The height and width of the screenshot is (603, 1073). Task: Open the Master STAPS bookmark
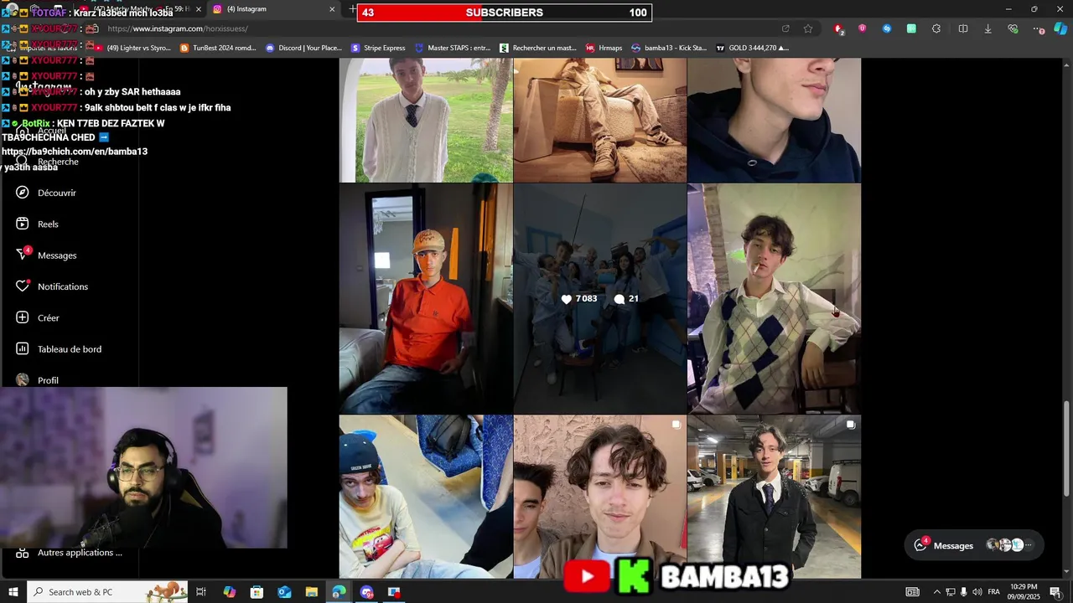(453, 48)
